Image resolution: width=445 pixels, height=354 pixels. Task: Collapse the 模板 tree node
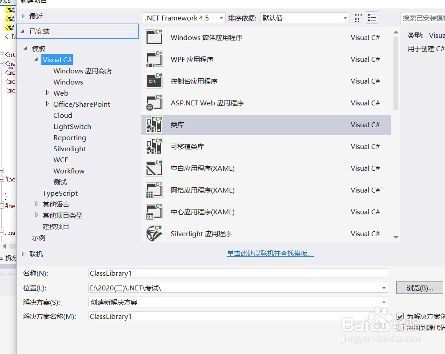point(25,48)
